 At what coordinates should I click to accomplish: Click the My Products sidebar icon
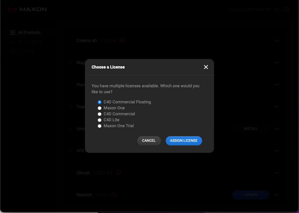[x=13, y=42]
